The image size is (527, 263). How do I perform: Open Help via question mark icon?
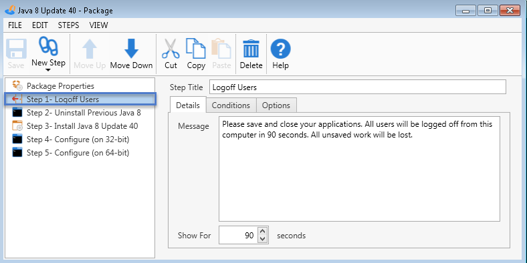(x=281, y=49)
